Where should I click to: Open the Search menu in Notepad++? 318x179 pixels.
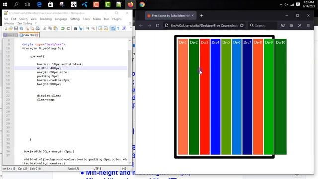click(x=23, y=19)
